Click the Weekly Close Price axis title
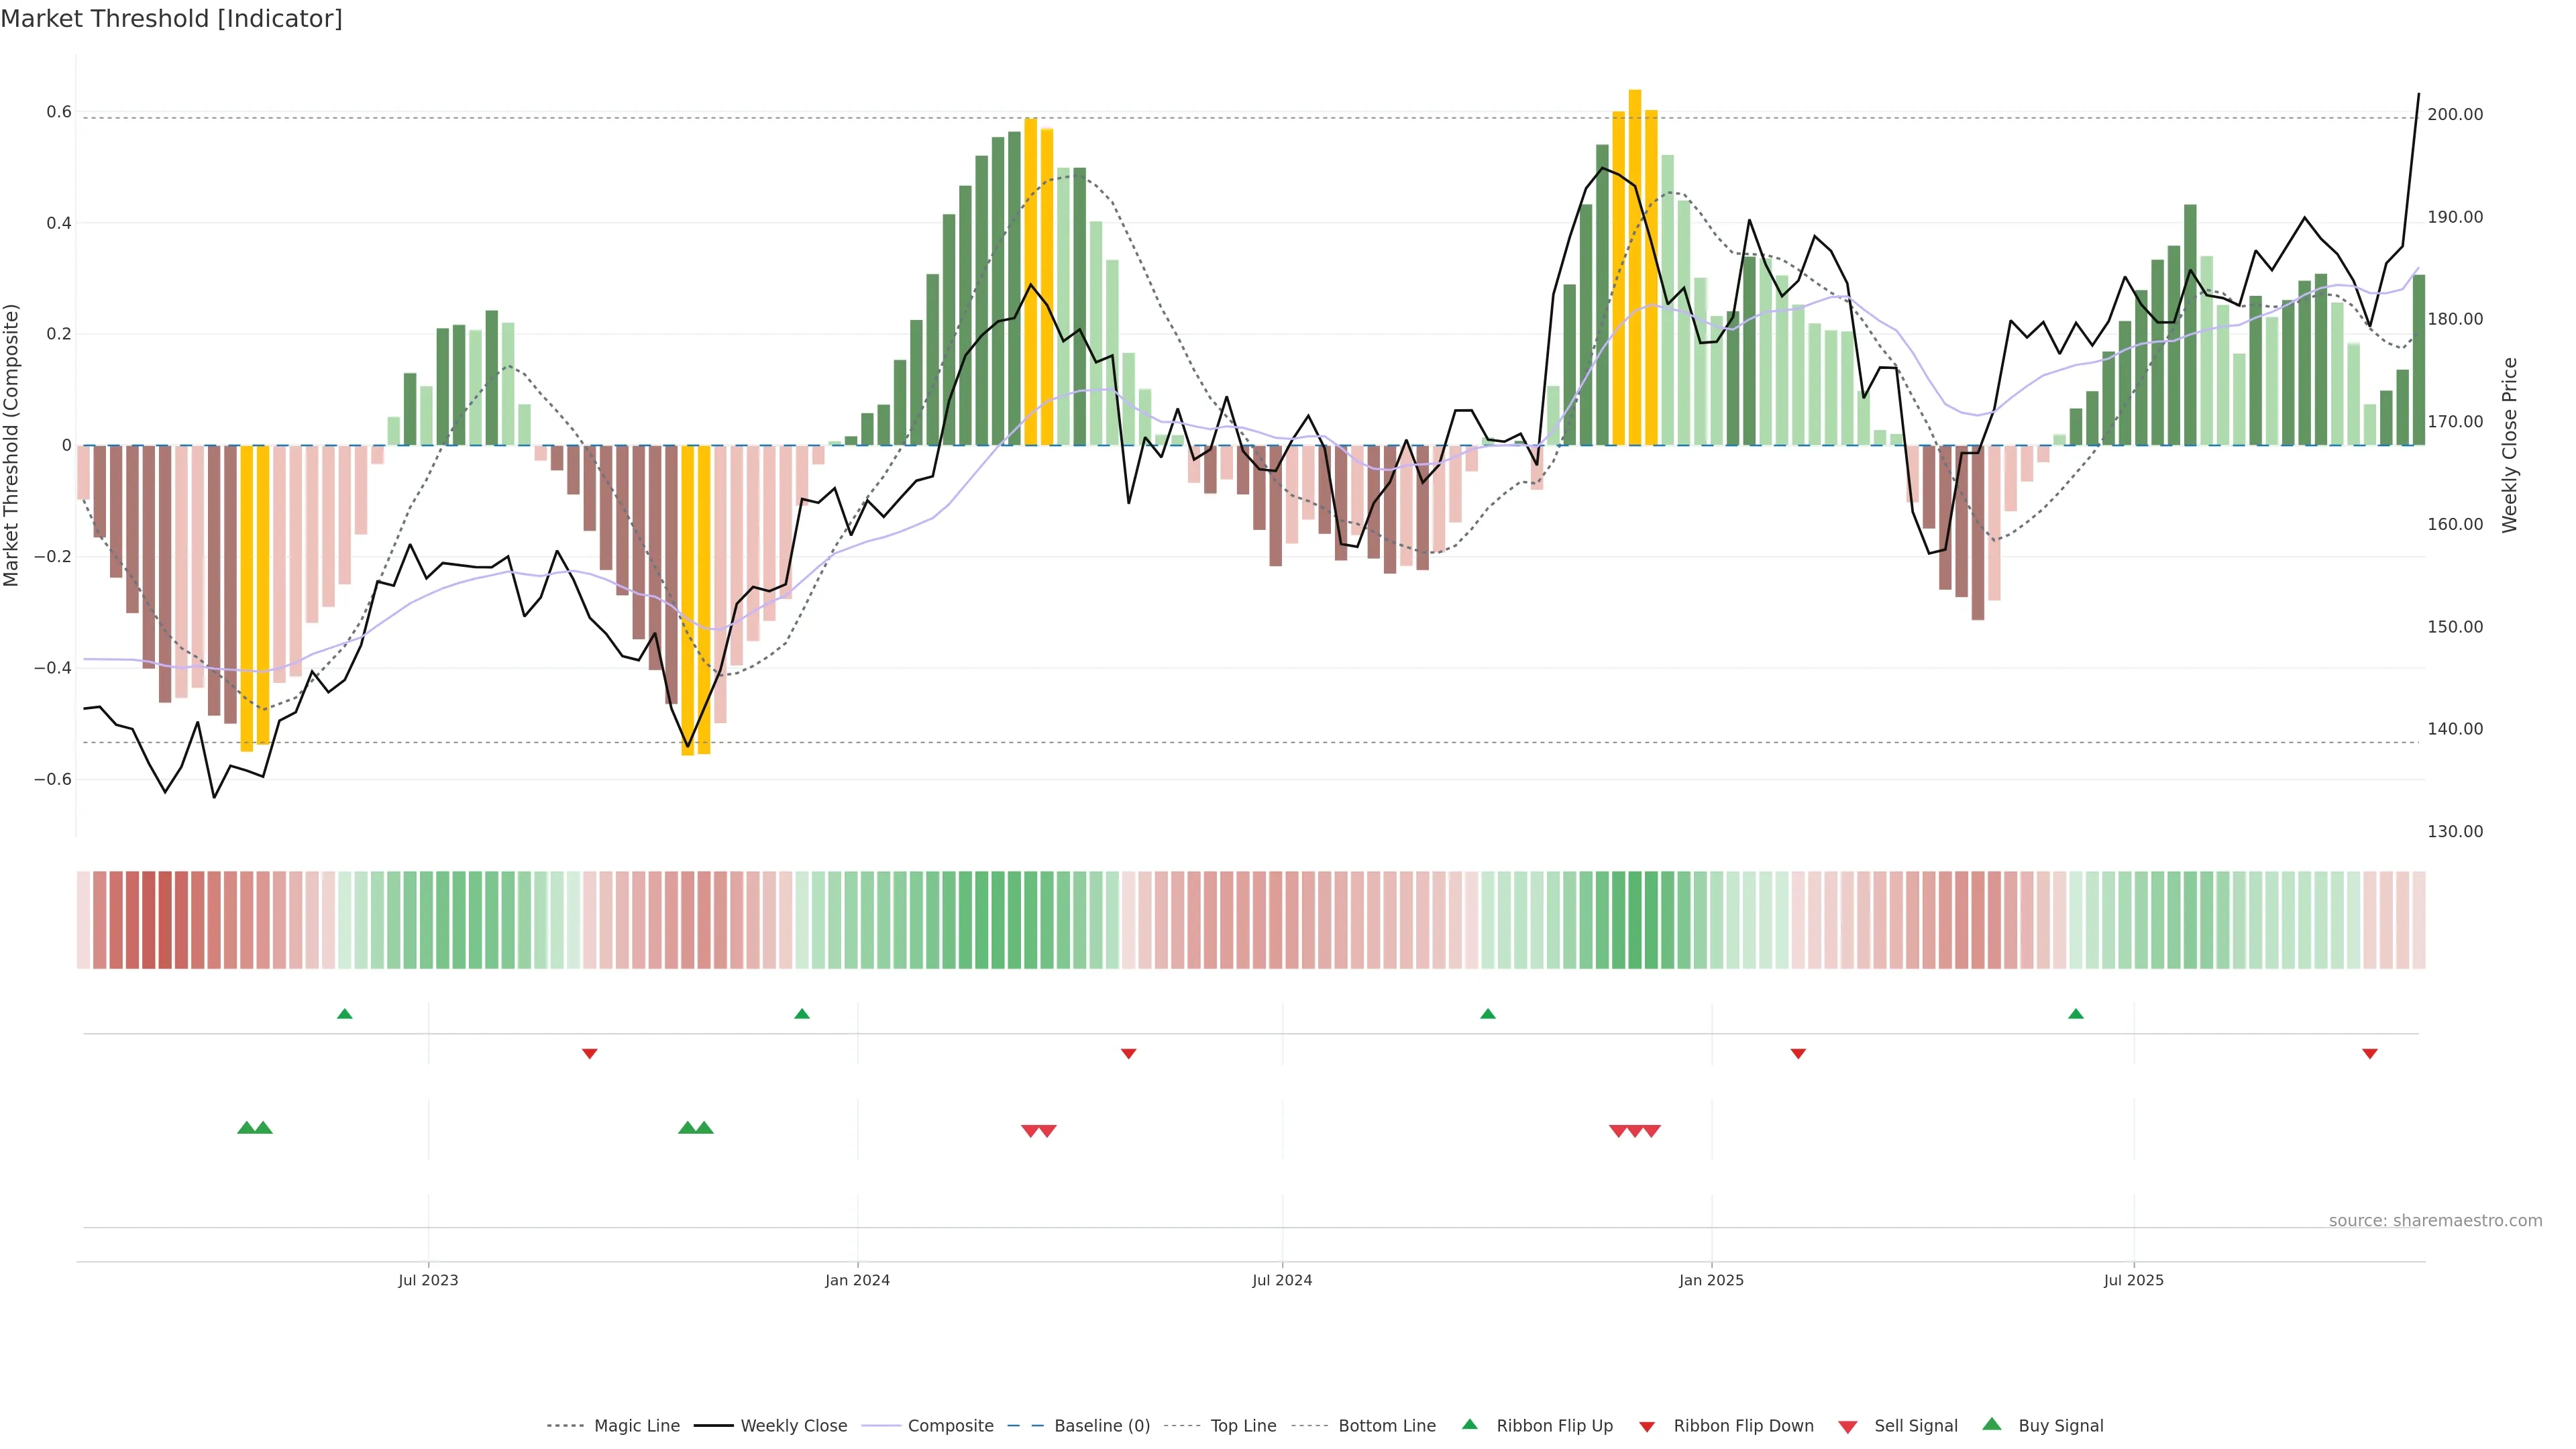The height and width of the screenshot is (1449, 2576). point(2509,445)
